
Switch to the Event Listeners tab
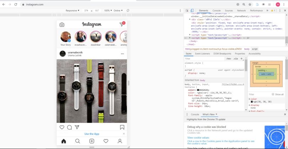[x=202, y=54]
